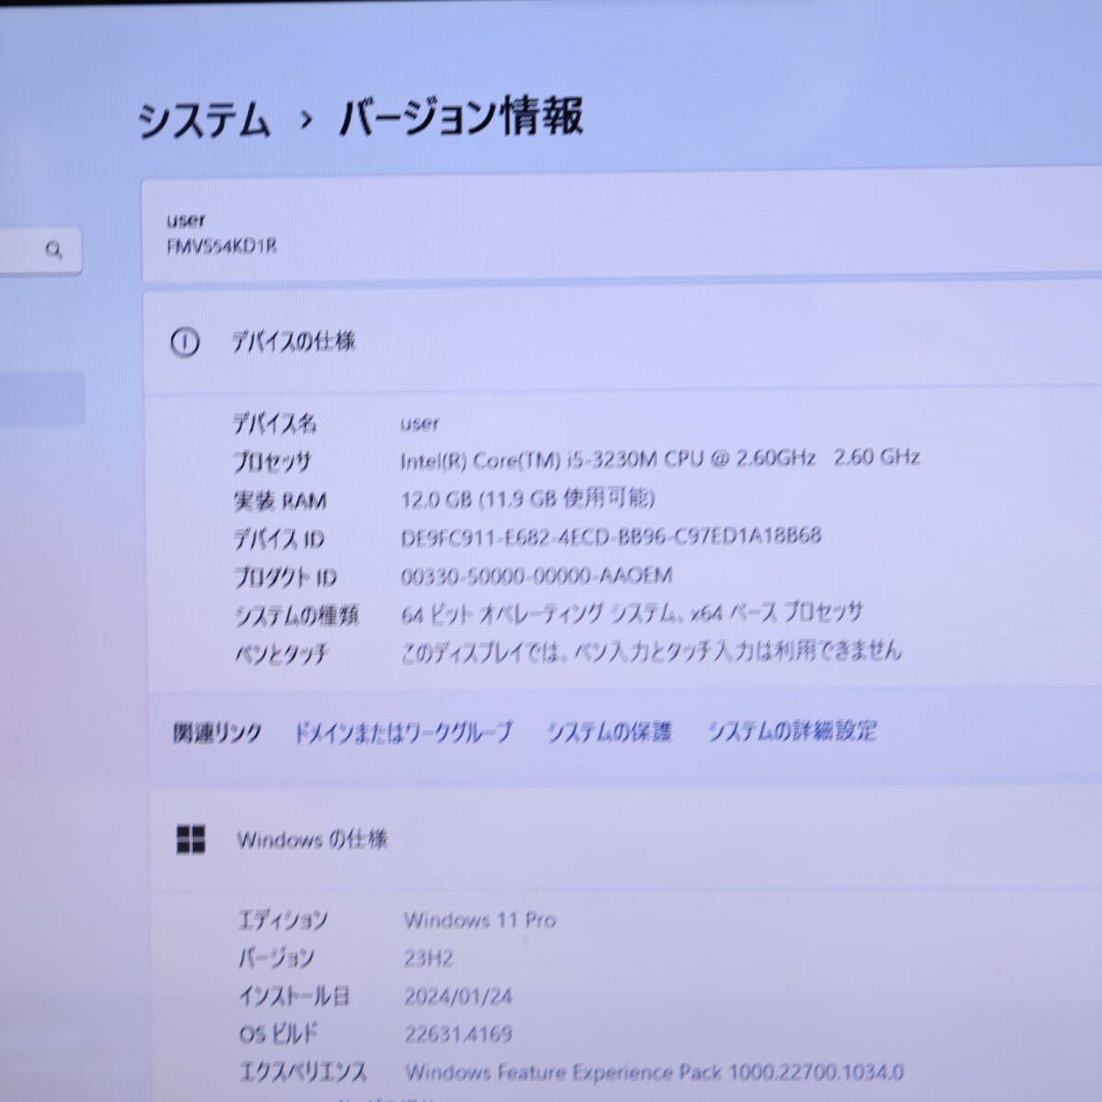The width and height of the screenshot is (1102, 1102).
Task: Click the デバイス名 label
Action: [x=275, y=423]
